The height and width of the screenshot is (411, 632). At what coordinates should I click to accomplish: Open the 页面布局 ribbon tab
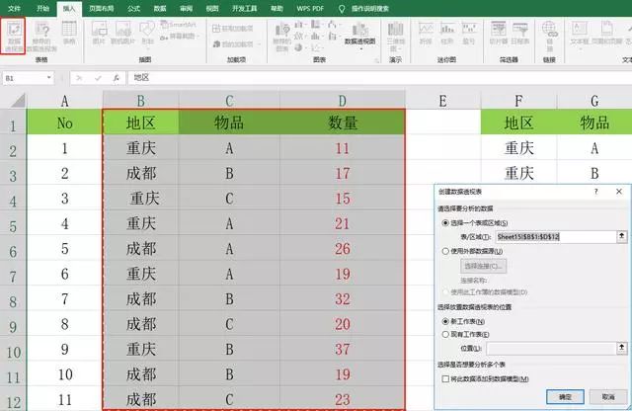coord(102,7)
